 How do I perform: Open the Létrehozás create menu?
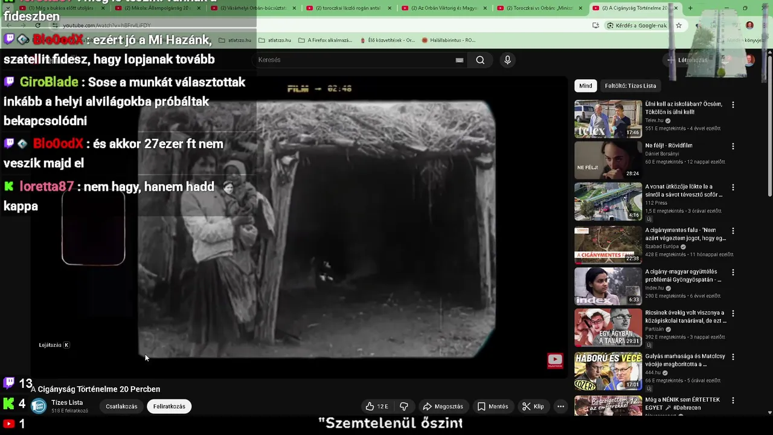point(687,60)
